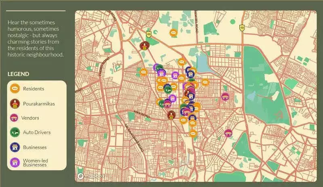Click the 'NEW BEL ROAD' map label
This screenshot has width=323, height=187.
click(196, 22)
